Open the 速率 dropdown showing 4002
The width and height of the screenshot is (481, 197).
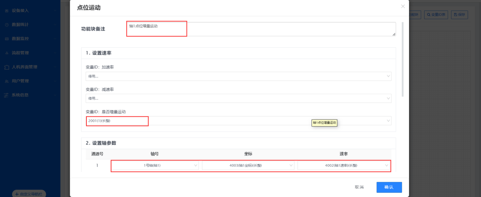point(344,166)
